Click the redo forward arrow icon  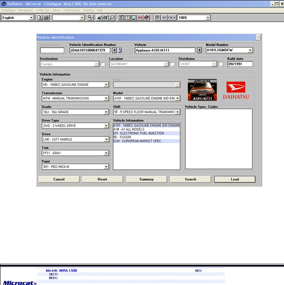[x=170, y=17]
